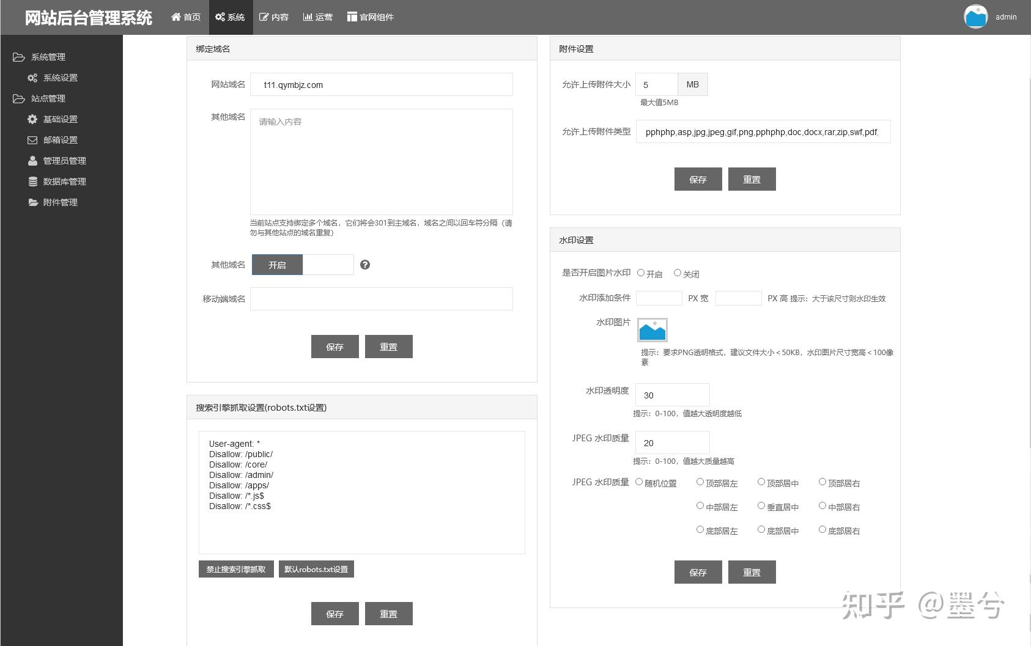
Task: Click the admin user avatar
Action: (976, 17)
